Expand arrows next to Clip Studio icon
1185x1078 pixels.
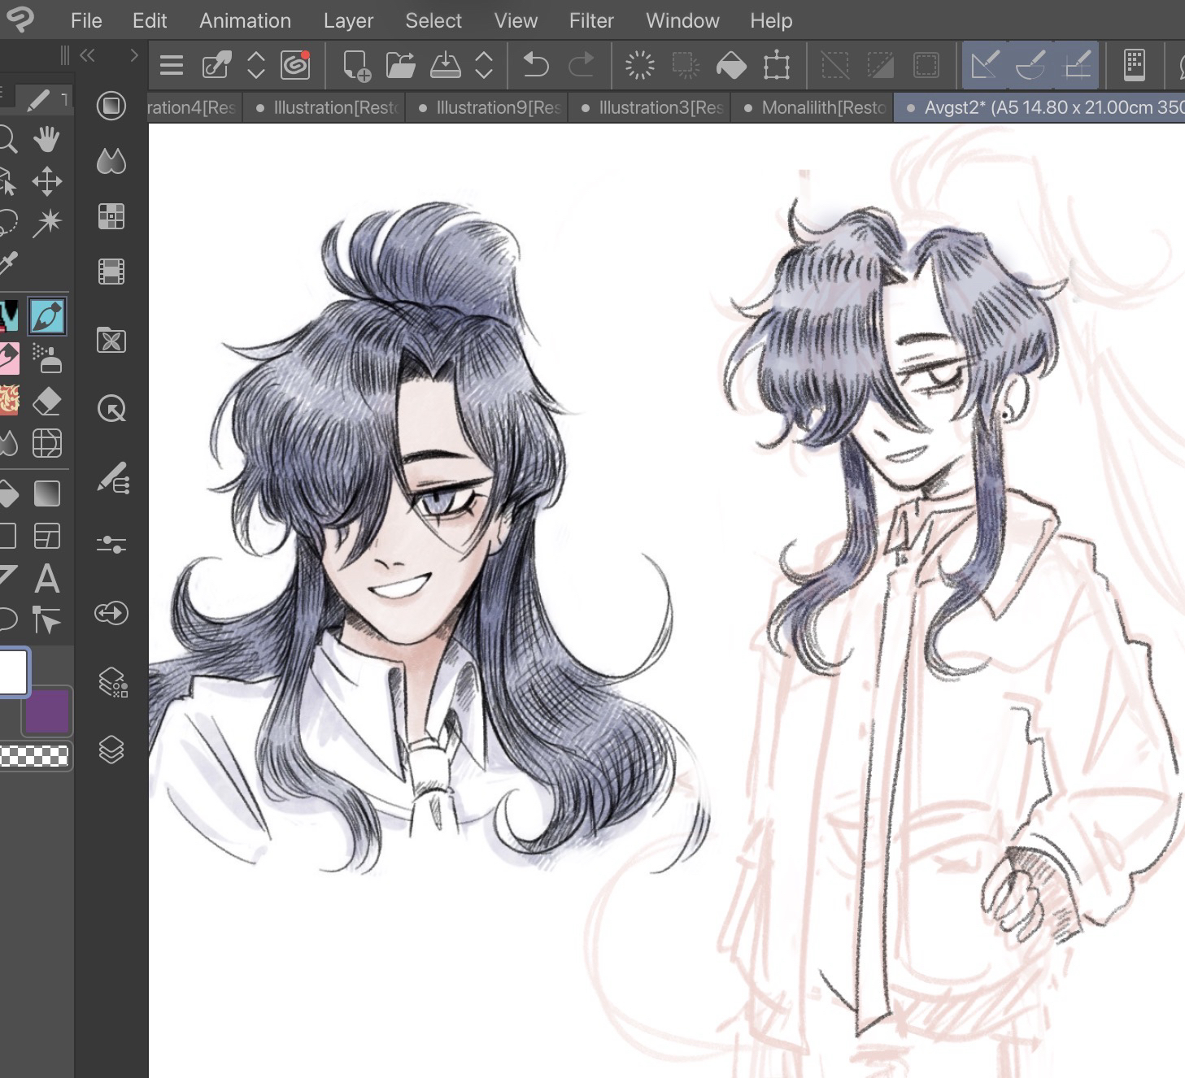coord(256,65)
